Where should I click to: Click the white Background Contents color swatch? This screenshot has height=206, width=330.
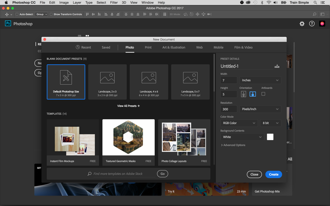tap(270, 137)
